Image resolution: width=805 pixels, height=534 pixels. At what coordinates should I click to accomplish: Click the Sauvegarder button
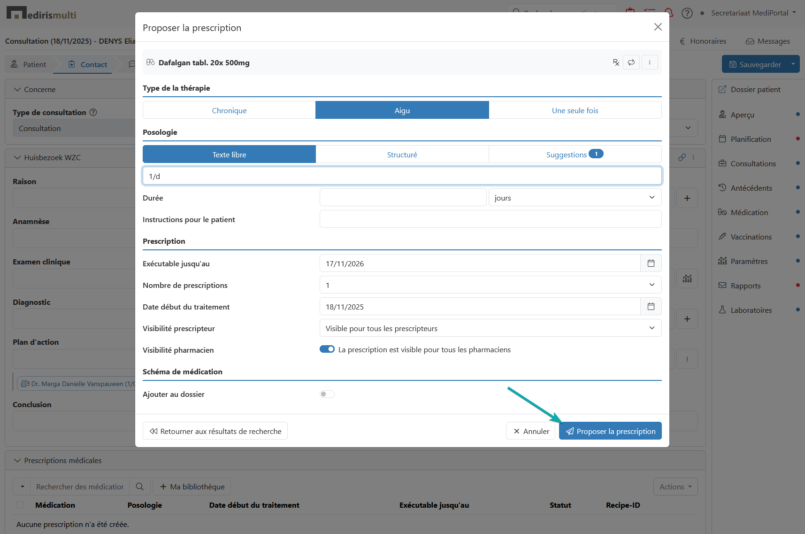tap(755, 64)
